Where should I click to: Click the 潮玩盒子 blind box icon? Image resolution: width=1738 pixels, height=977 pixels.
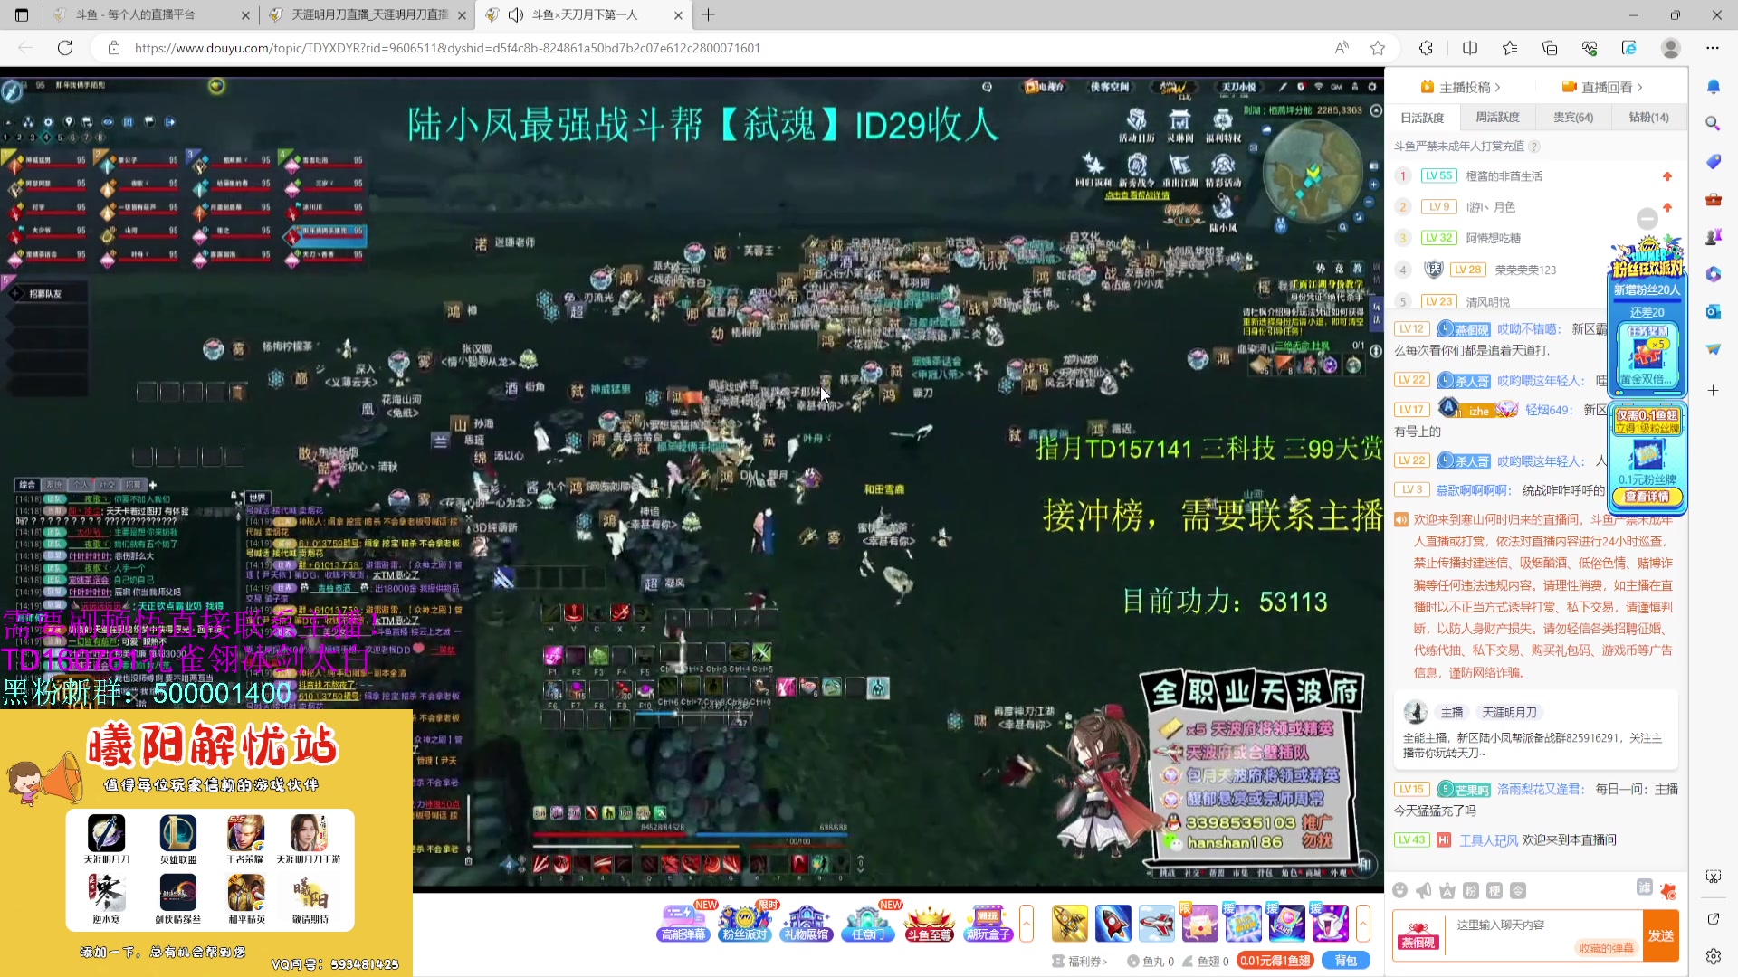coord(990,922)
